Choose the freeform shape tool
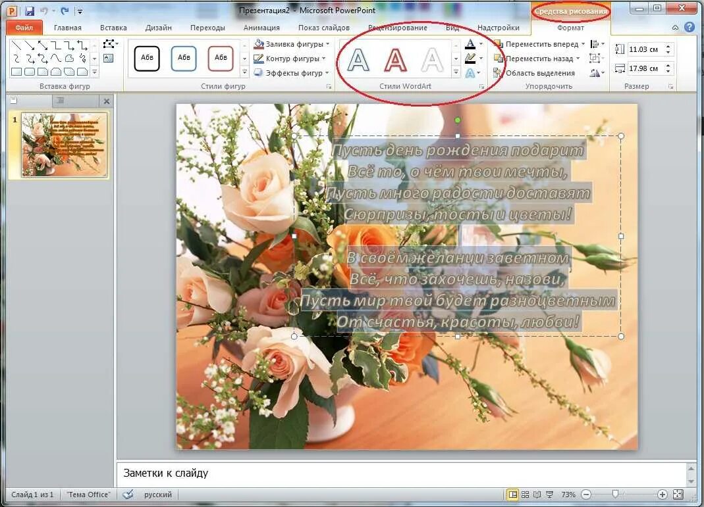Screen dimensions: 704x507 68,59
